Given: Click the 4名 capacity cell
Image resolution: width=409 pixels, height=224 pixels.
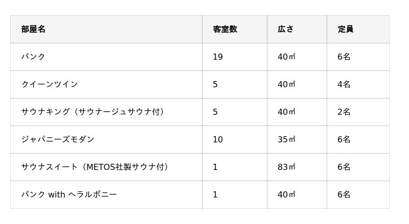Looking at the screenshot, I should tap(344, 85).
